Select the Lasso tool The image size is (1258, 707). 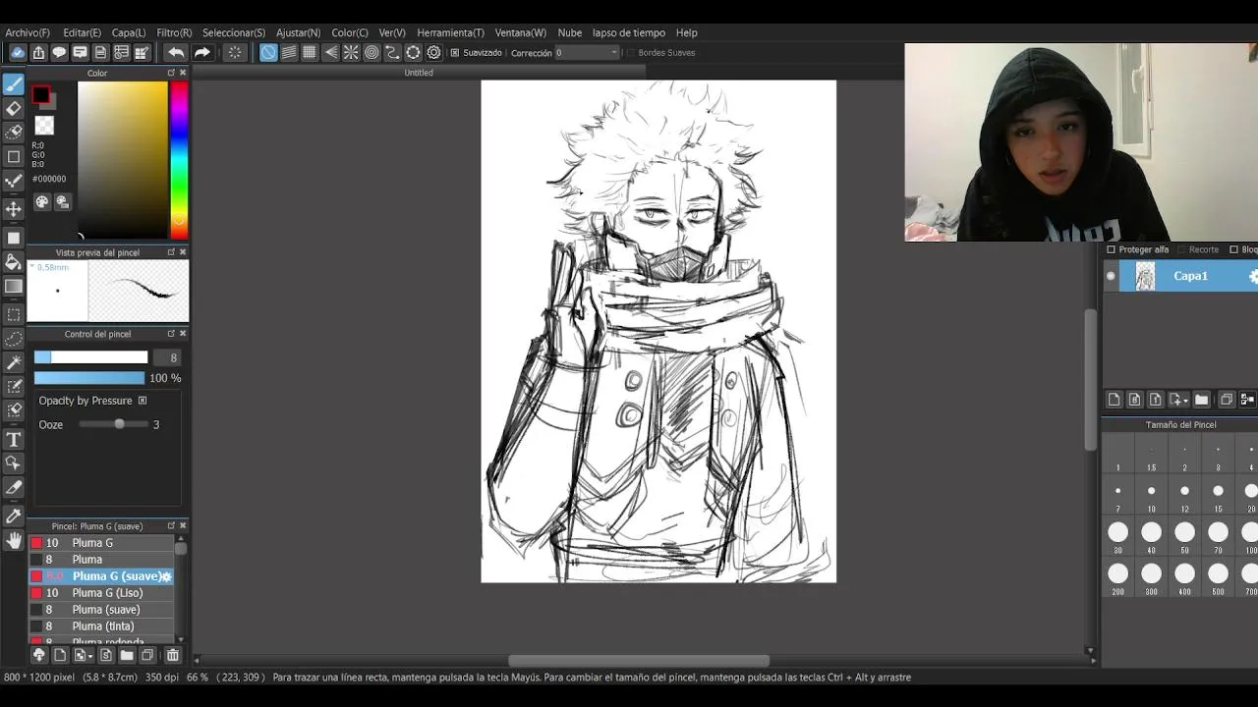(x=14, y=339)
